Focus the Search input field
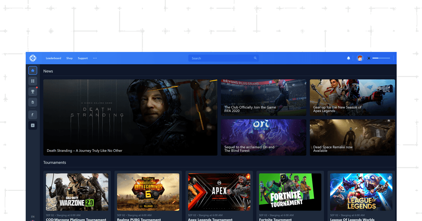 pyautogui.click(x=222, y=58)
